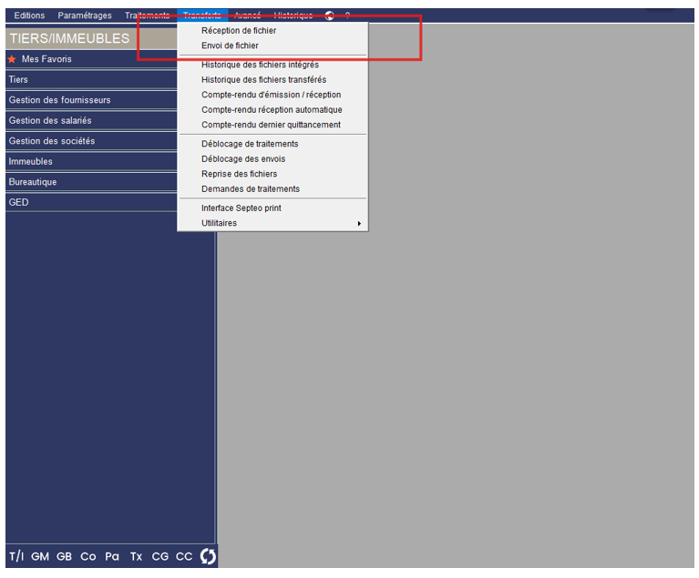
Task: Click the globe icon in menu bar
Action: pos(329,15)
